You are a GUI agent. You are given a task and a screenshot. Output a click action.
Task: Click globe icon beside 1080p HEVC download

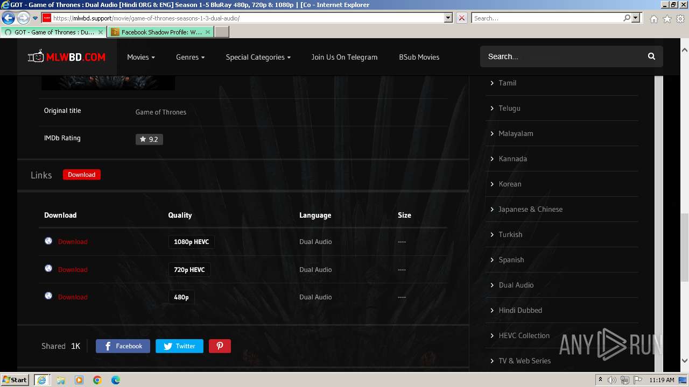tap(48, 241)
